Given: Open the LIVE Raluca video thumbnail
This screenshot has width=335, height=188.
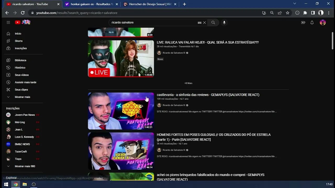Looking at the screenshot, I should click(x=121, y=58).
